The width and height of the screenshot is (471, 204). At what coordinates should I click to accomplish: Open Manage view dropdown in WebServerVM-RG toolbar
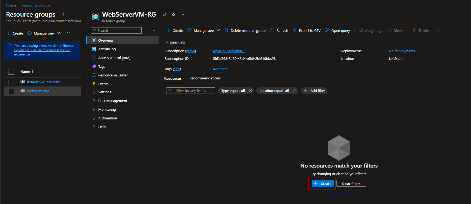203,30
